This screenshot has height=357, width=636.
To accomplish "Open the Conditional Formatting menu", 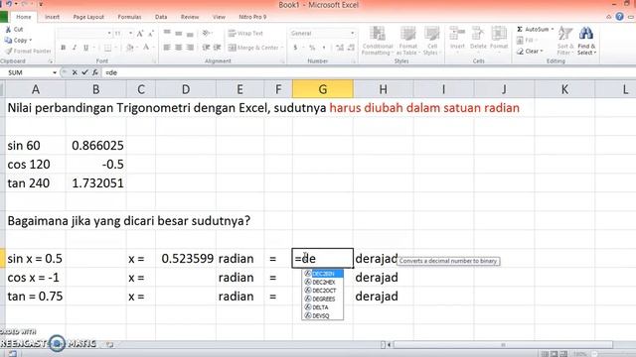I will tap(378, 41).
